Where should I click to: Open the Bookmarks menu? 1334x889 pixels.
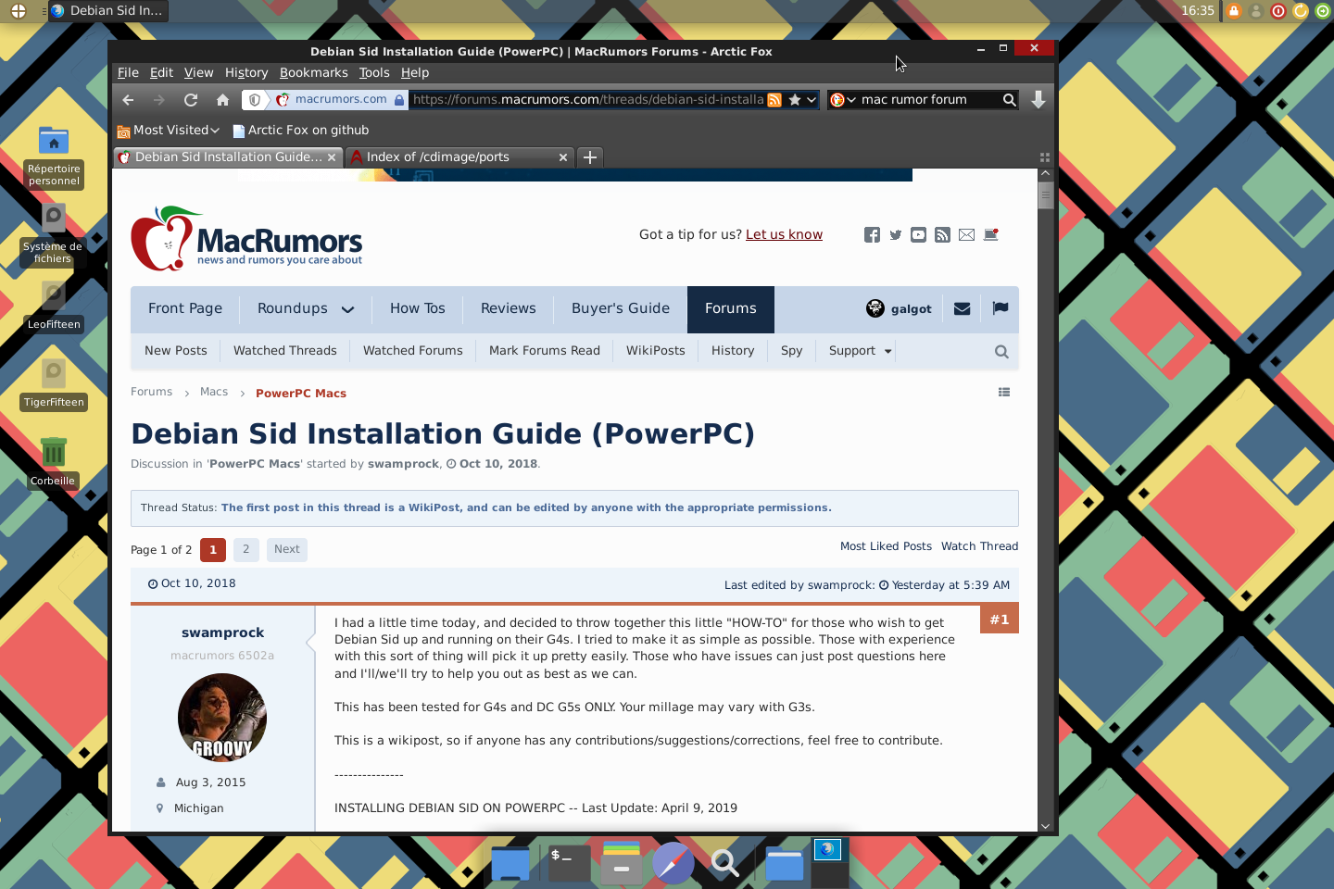(x=314, y=73)
